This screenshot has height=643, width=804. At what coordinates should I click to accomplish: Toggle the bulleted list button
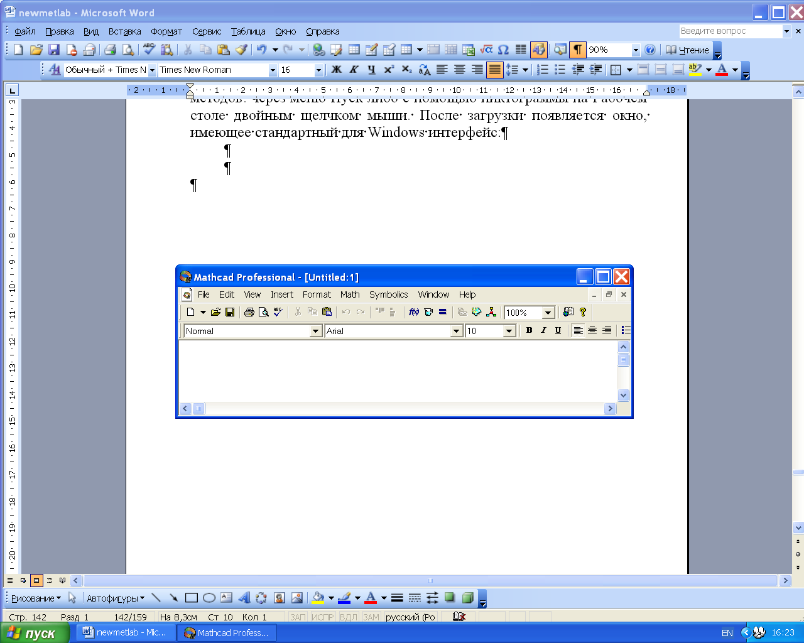point(561,70)
